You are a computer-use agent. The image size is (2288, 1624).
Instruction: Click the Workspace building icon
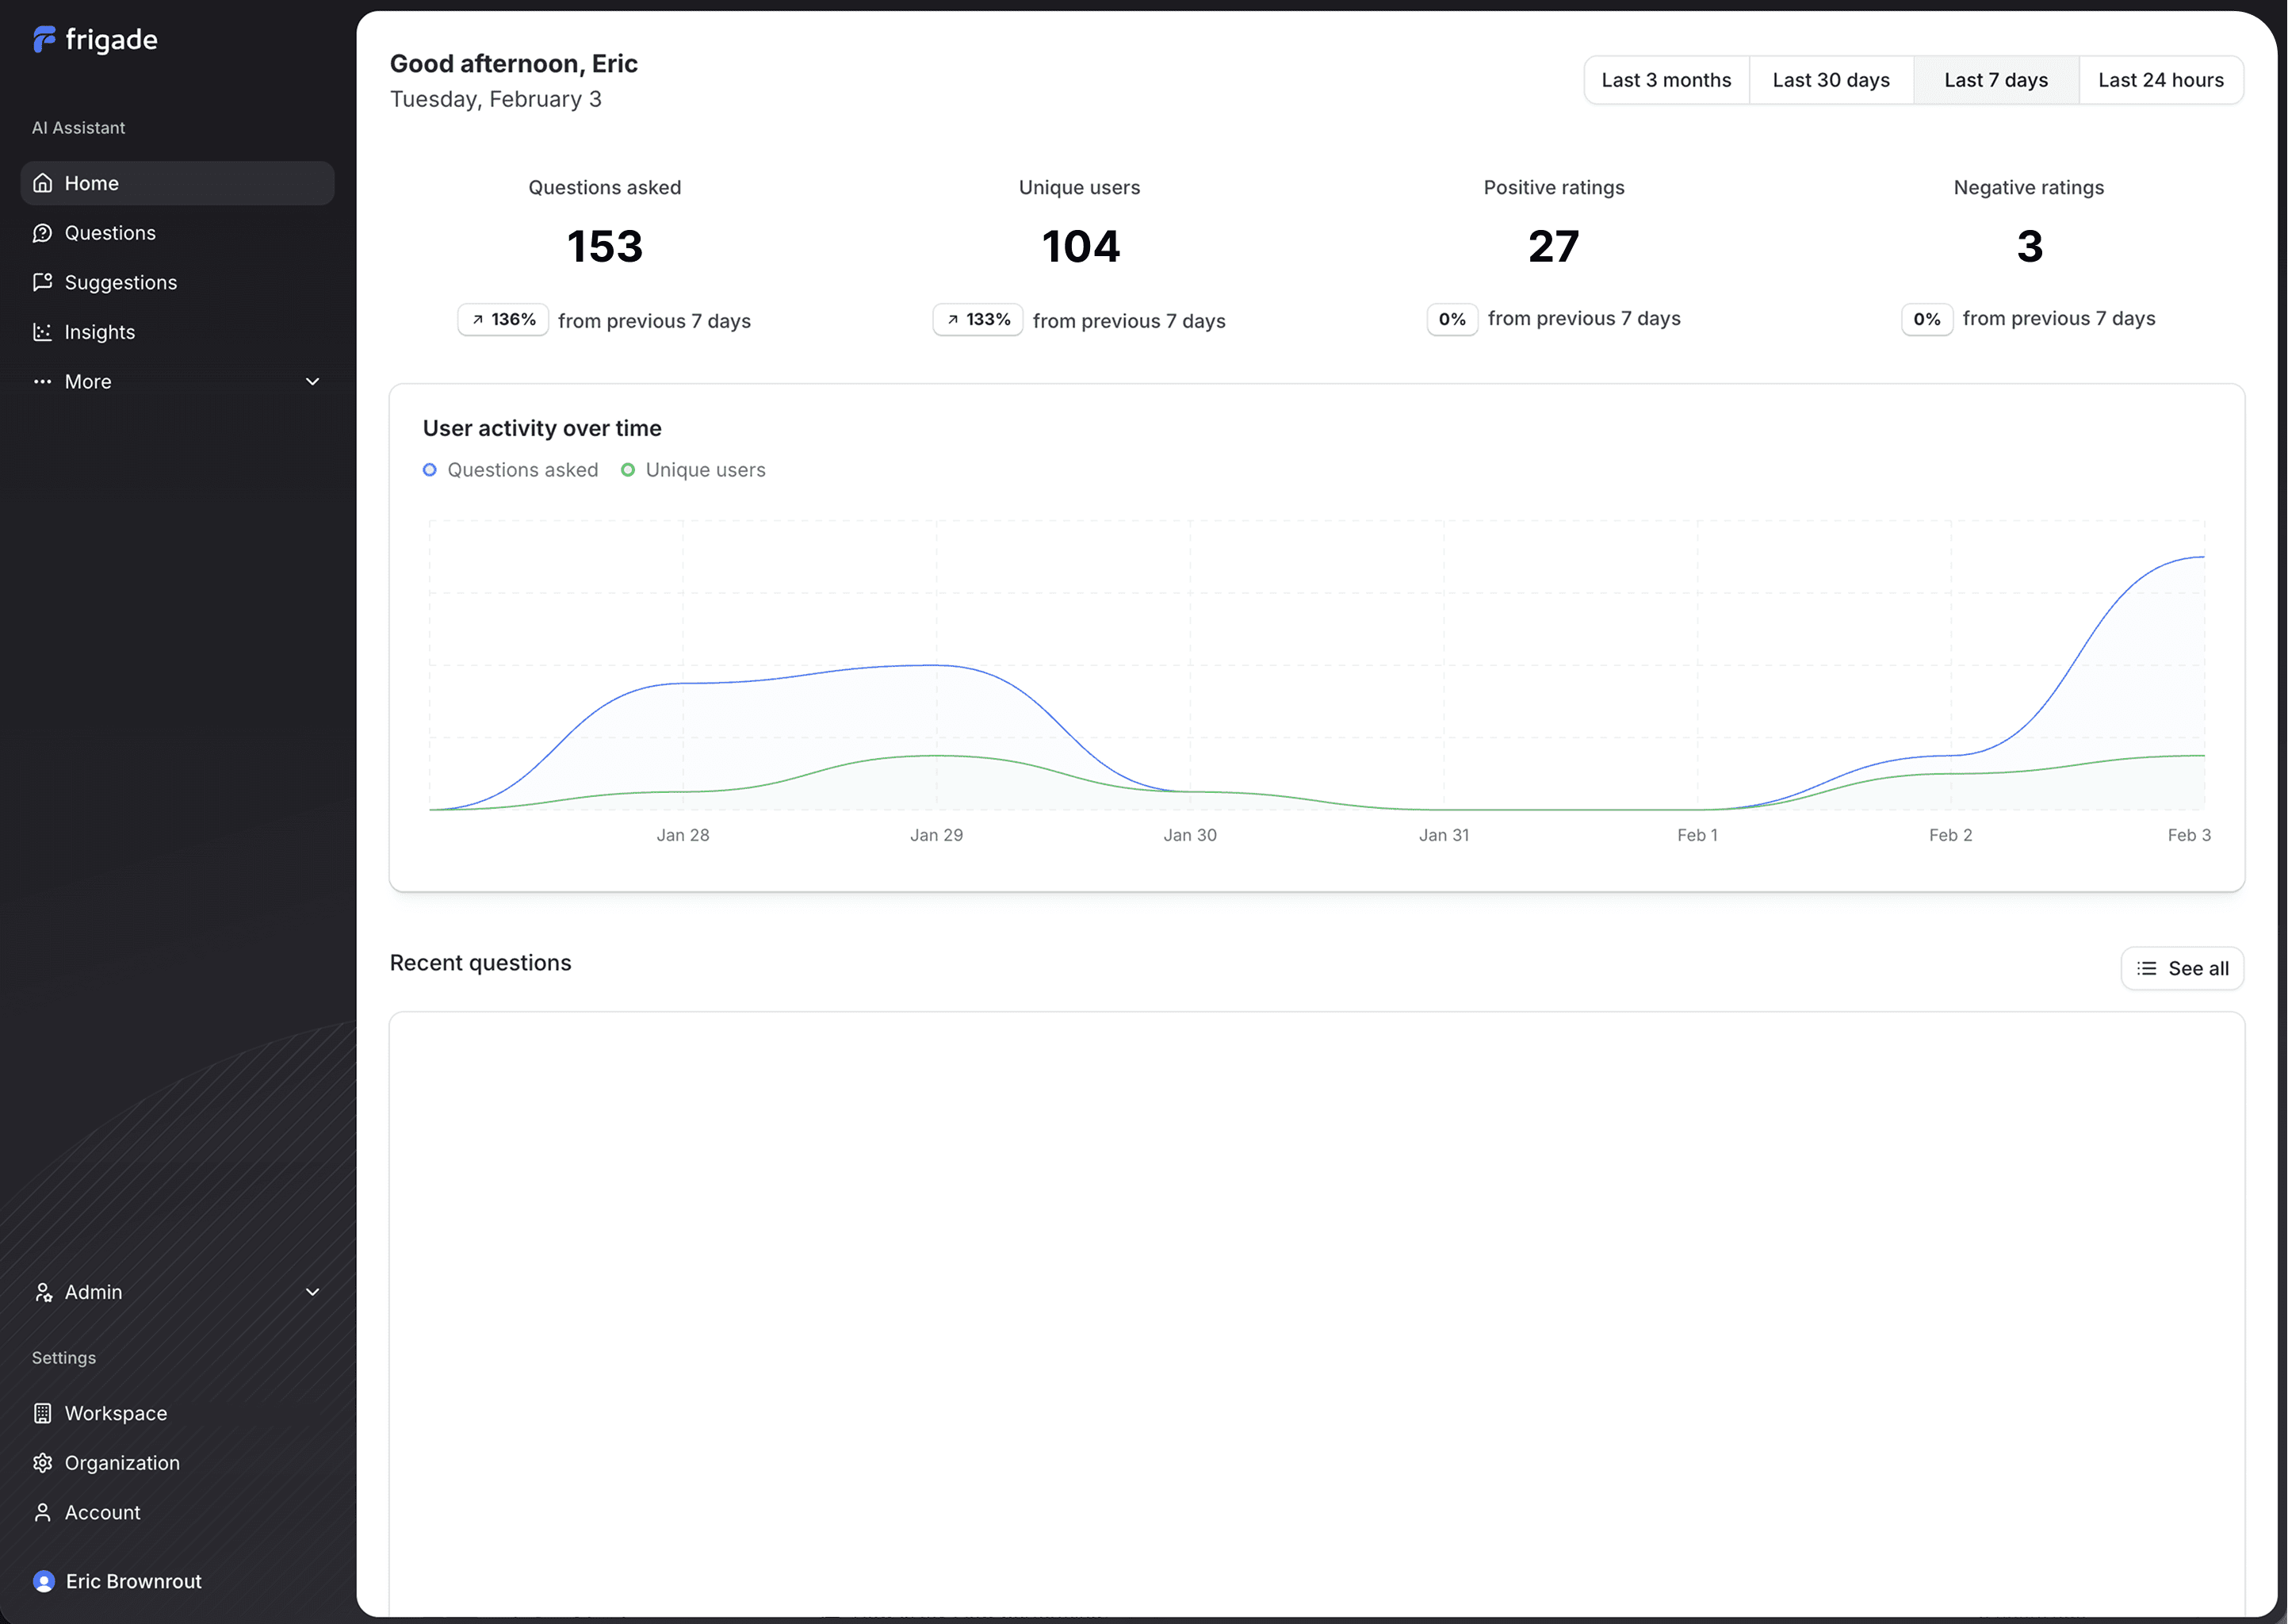[42, 1413]
